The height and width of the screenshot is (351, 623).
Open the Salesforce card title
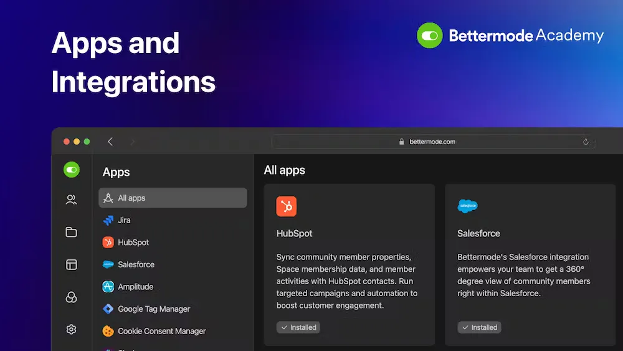tap(478, 234)
